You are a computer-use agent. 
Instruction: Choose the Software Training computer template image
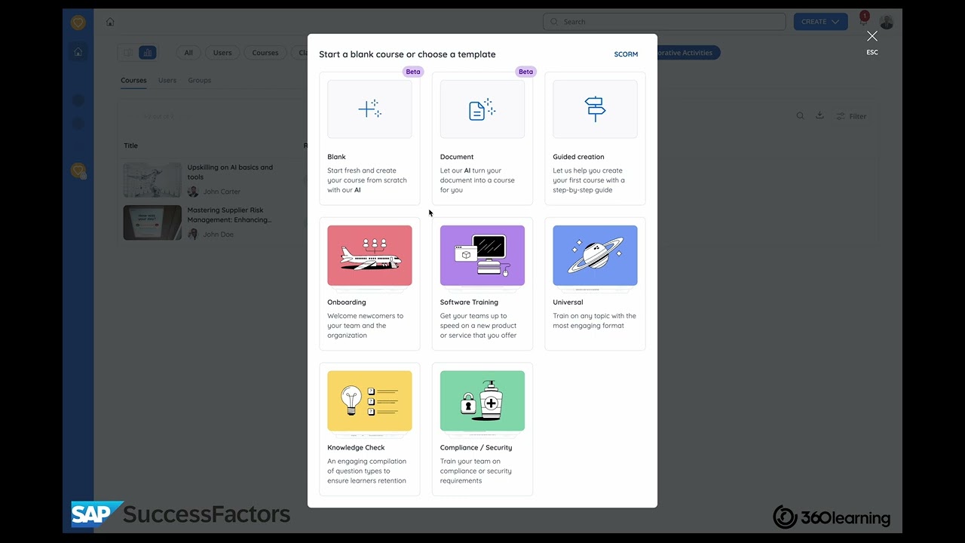pos(482,256)
